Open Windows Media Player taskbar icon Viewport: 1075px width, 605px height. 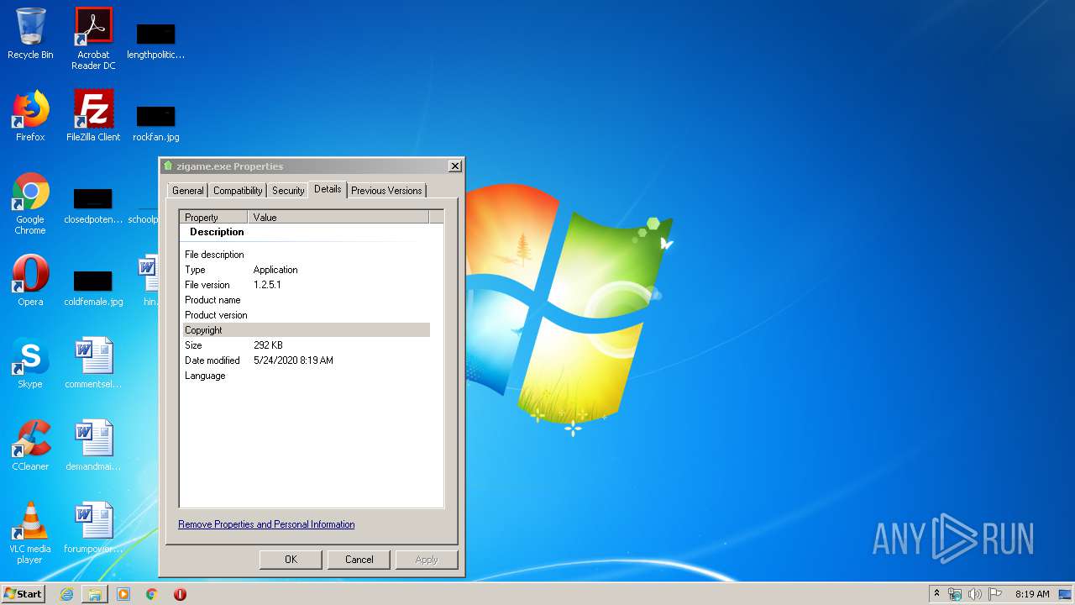point(123,594)
